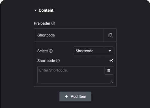Click the Shortcode title in item header
Viewport: 150px width, 108px height.
(x=46, y=35)
